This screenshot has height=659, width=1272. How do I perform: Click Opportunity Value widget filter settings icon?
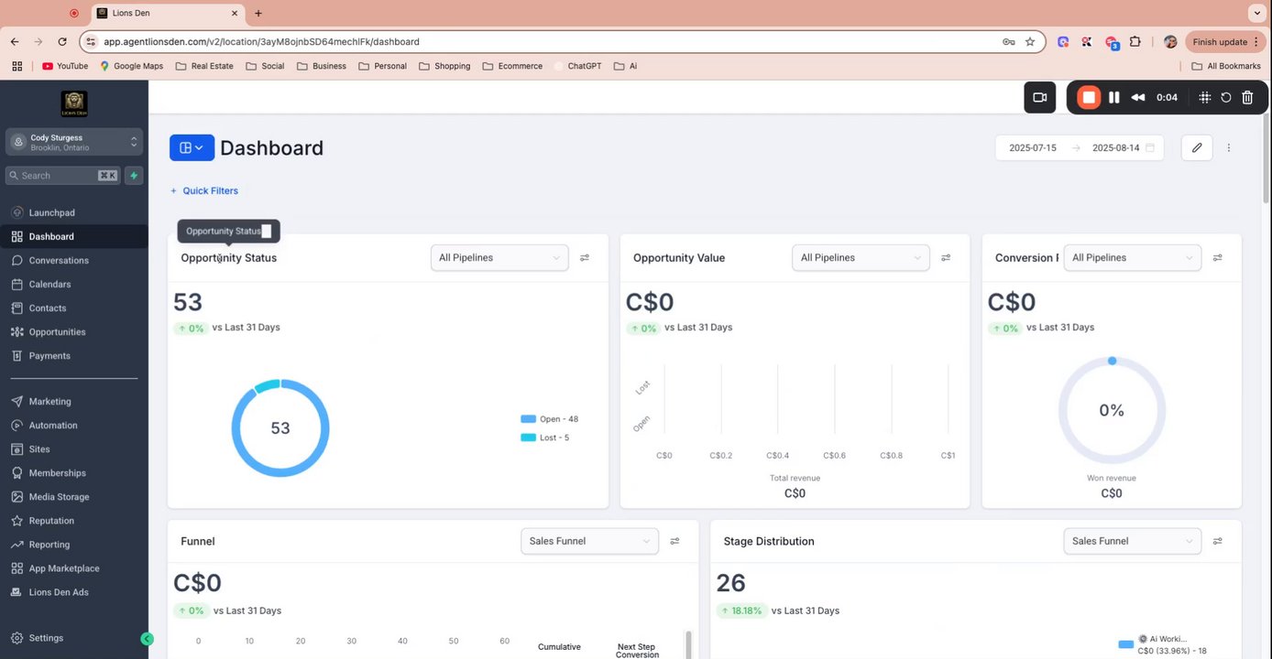coord(946,258)
